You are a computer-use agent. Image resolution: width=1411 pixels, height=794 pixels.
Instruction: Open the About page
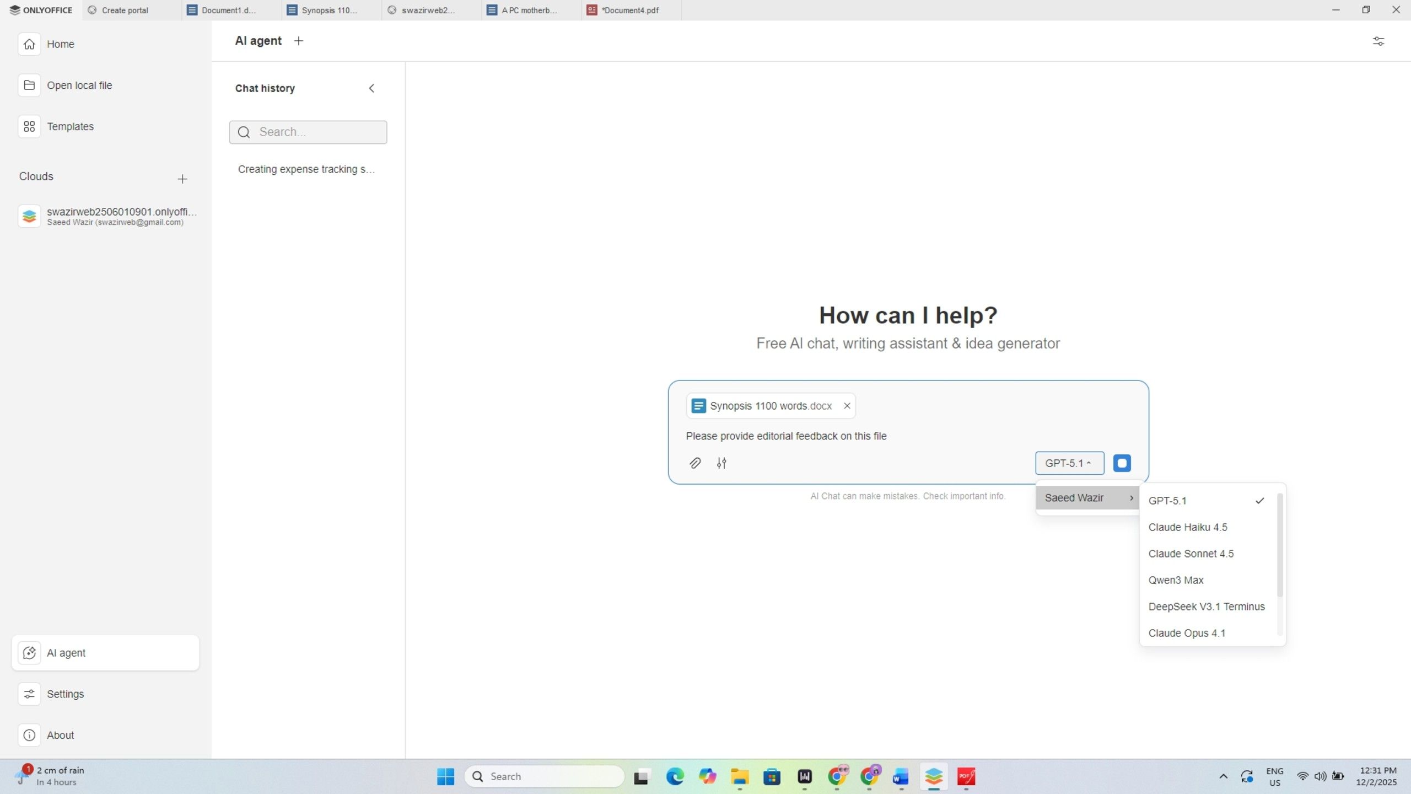[105, 735]
